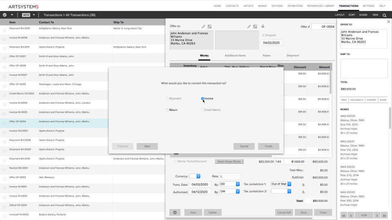Click SORT in the top toolbar
This screenshot has height=220, width=392.
pos(352,15)
